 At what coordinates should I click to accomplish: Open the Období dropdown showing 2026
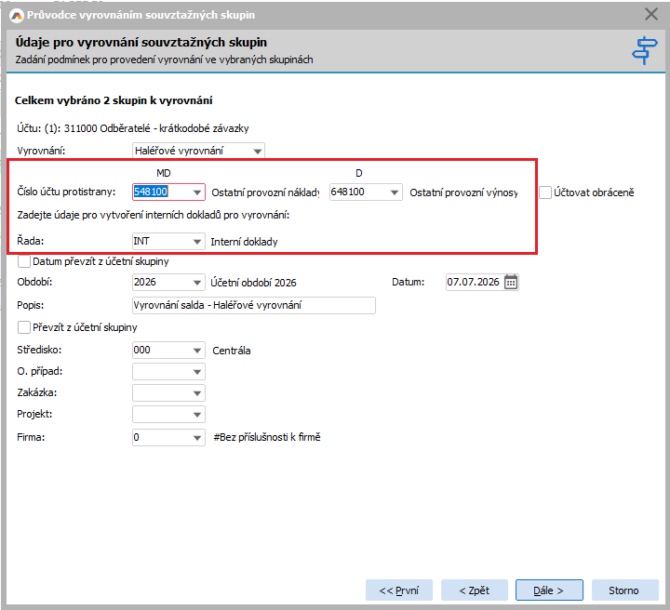click(197, 283)
